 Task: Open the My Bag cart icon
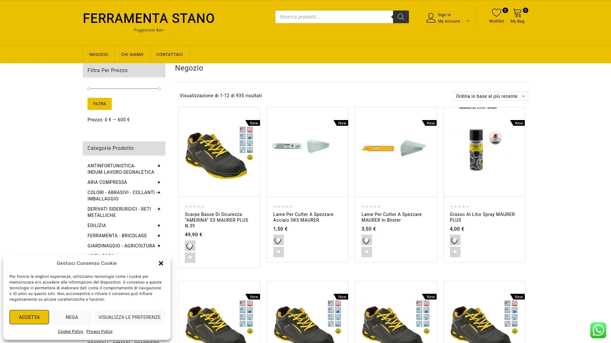[x=517, y=13]
